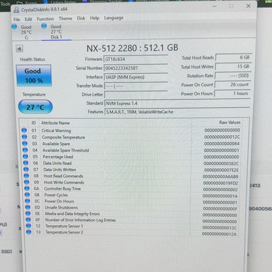The width and height of the screenshot is (272, 272).
Task: Click the status dot for Temperature Sensor 2
Action: point(29,232)
